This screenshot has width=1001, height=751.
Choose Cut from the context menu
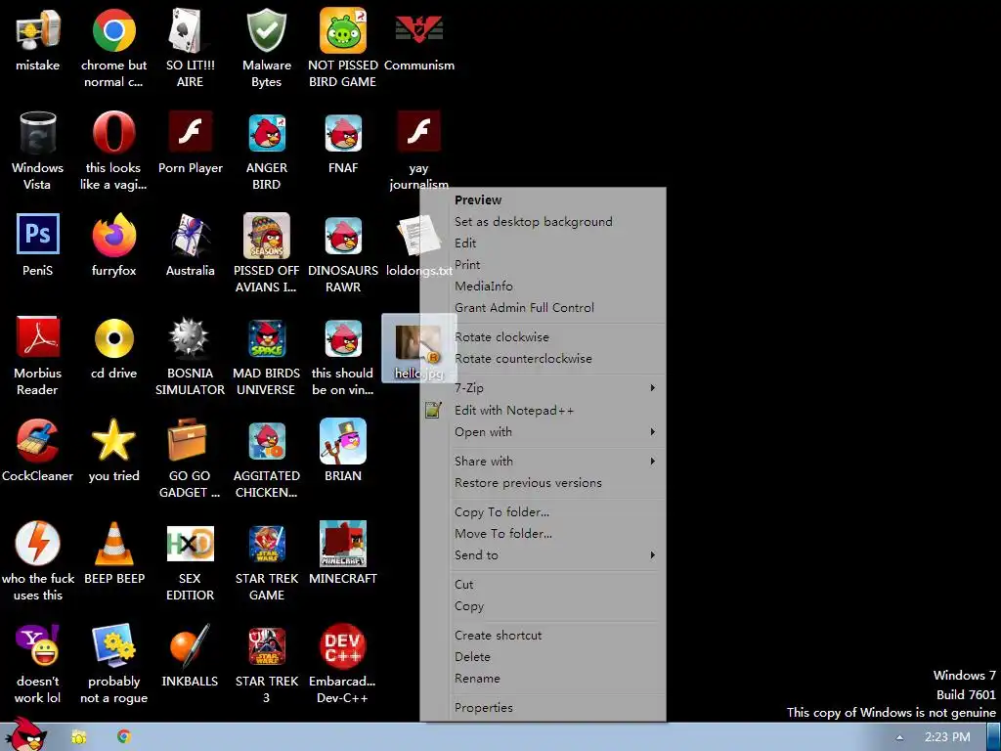[543, 585]
